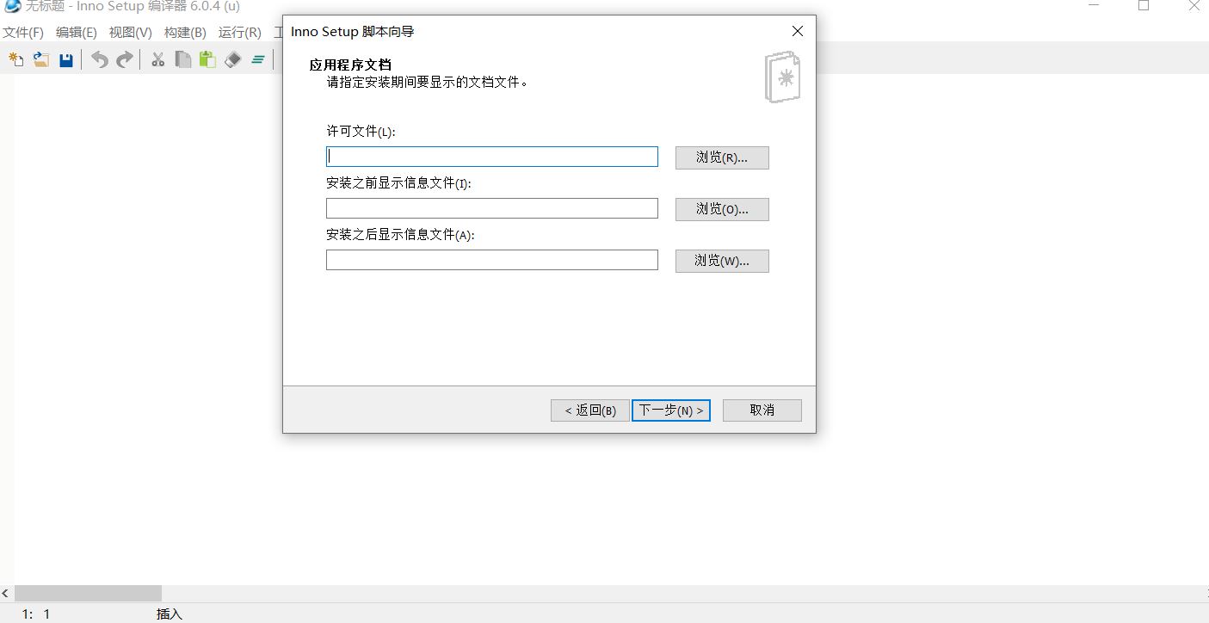Open the 编辑(E) menu
The height and width of the screenshot is (623, 1209).
tap(77, 33)
